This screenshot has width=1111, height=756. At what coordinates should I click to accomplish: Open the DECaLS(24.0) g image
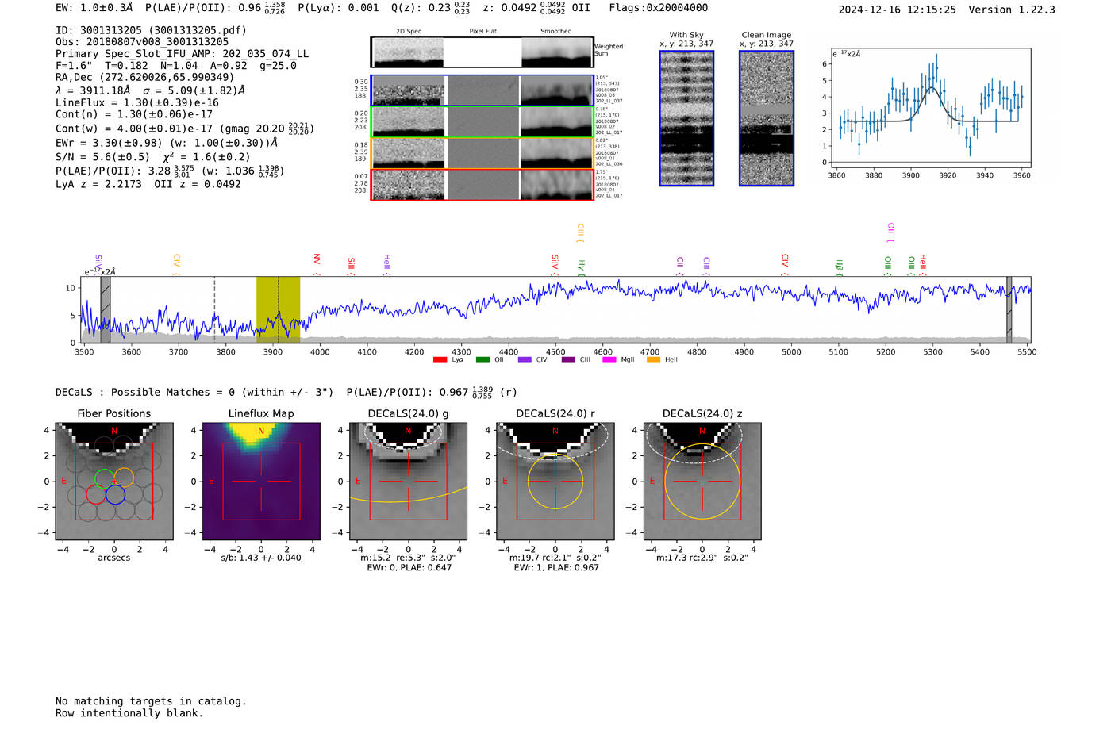408,482
